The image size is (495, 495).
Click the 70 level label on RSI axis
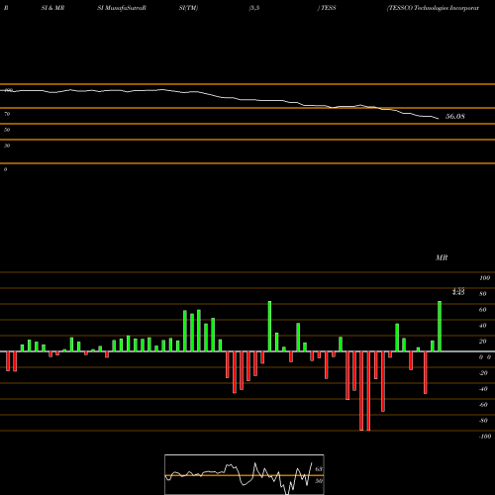pos(7,114)
